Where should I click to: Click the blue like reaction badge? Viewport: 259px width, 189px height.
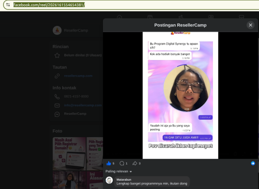tap(253, 163)
